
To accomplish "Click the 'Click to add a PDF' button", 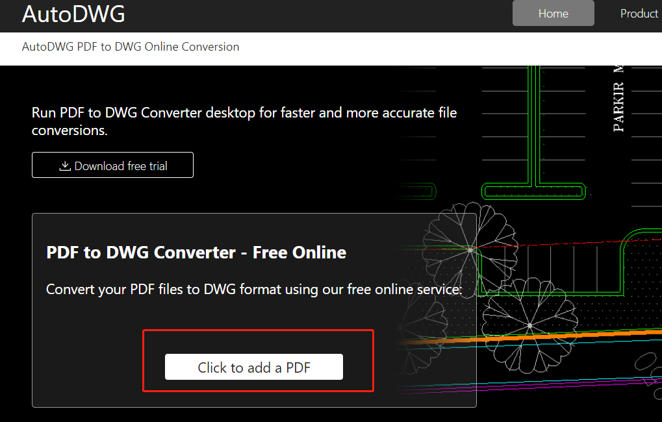I will click(254, 367).
